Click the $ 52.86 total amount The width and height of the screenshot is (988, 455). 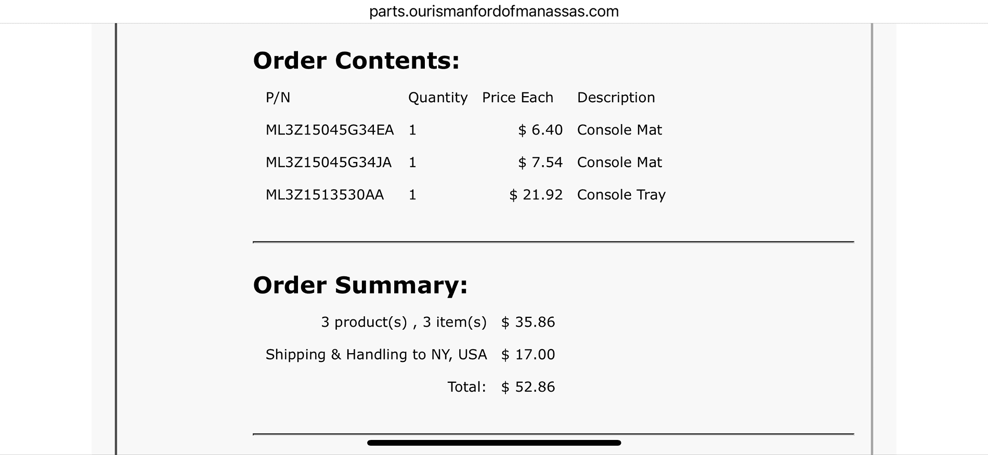[528, 387]
